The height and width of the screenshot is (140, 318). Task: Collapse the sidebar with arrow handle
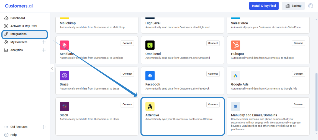[x=52, y=68]
